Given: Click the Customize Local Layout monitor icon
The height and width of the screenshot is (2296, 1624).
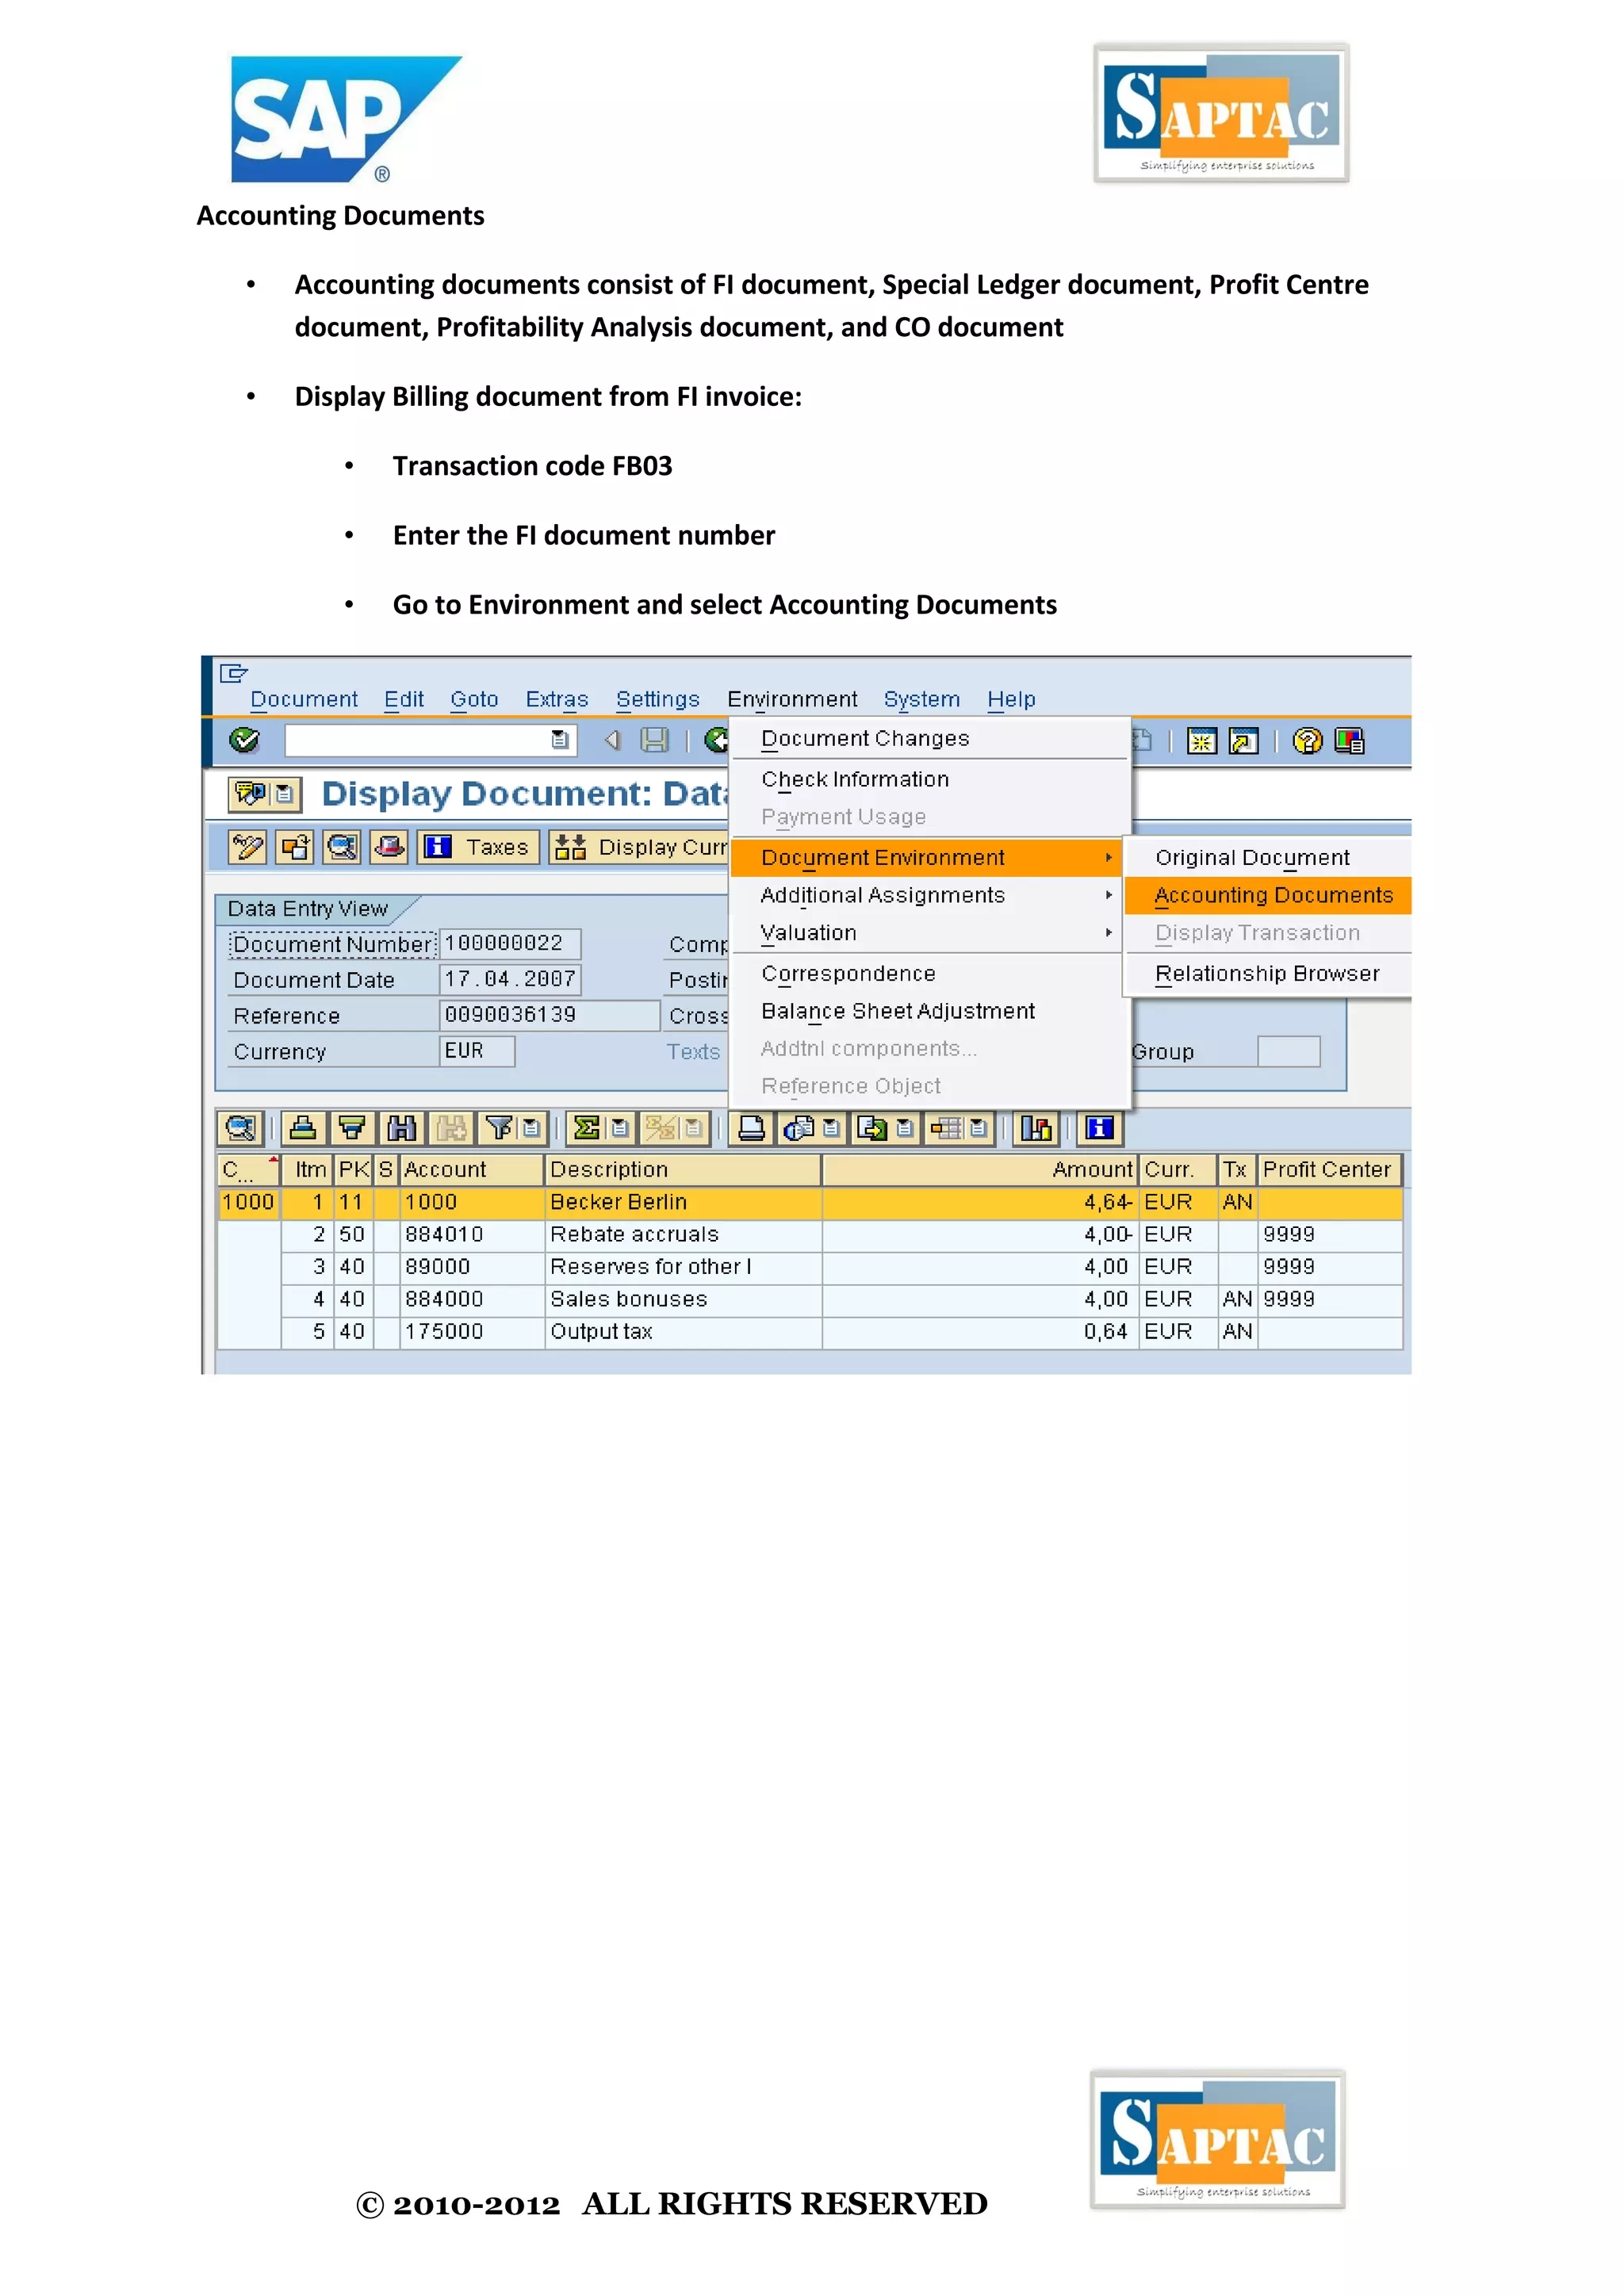Looking at the screenshot, I should coord(1349,741).
